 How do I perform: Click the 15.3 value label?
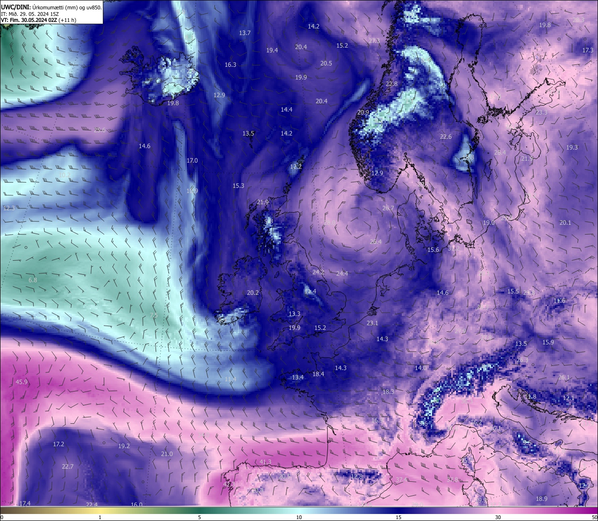[x=238, y=186]
